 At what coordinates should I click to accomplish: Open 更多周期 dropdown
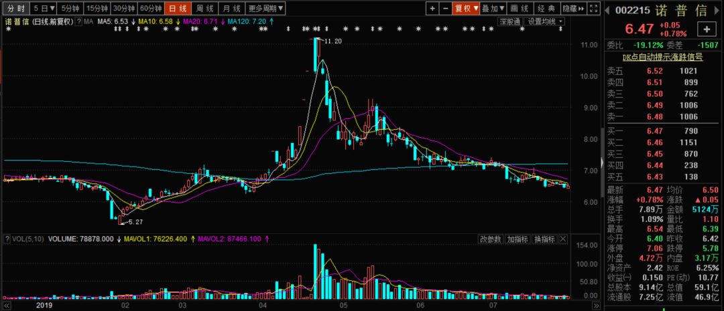pyautogui.click(x=265, y=8)
